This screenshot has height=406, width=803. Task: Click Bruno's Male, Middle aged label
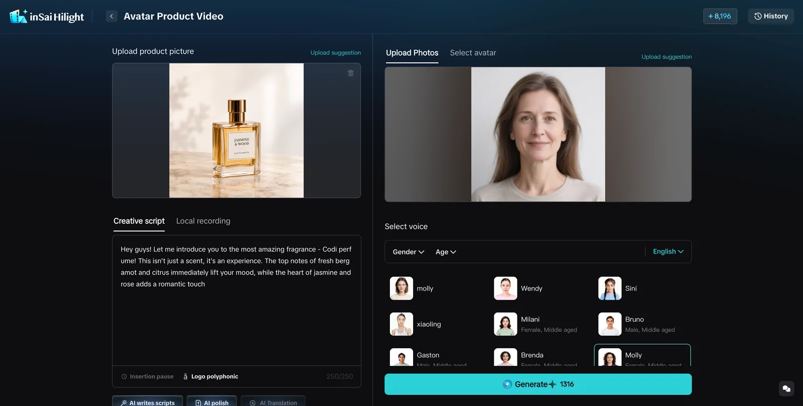pyautogui.click(x=650, y=330)
